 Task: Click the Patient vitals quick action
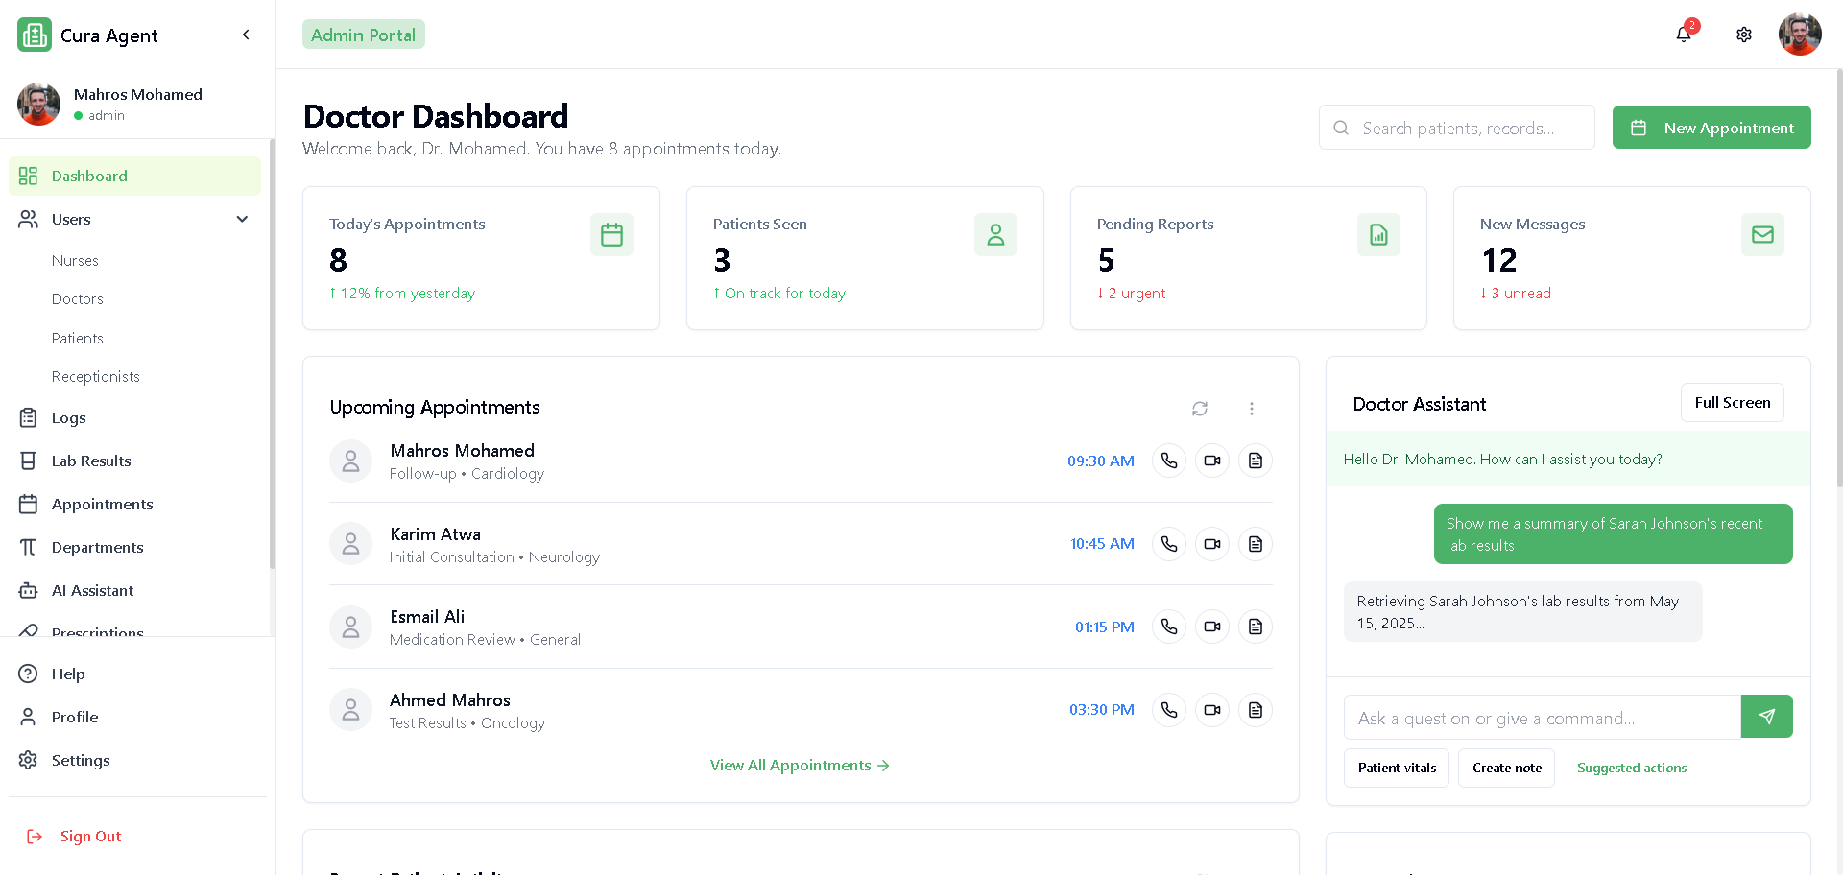coord(1397,768)
